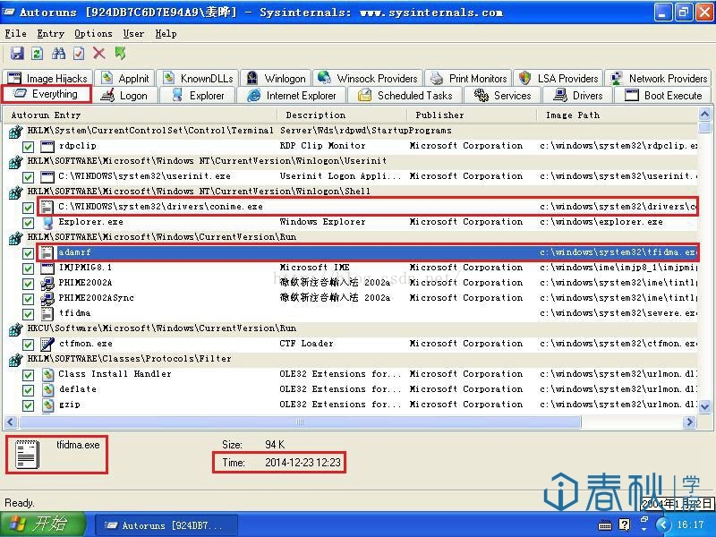Viewport: 716px width, 537px height.
Task: Click the Class Install Handler entry icon
Action: (47, 374)
